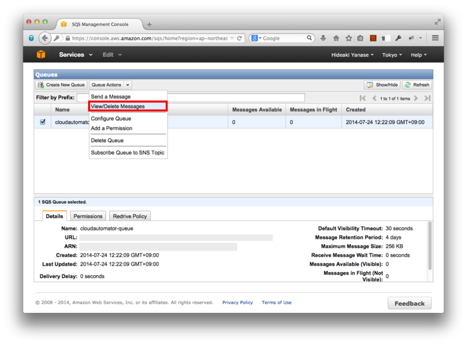
Task: Expand the Edit dropdown in navbar
Action: coord(112,55)
